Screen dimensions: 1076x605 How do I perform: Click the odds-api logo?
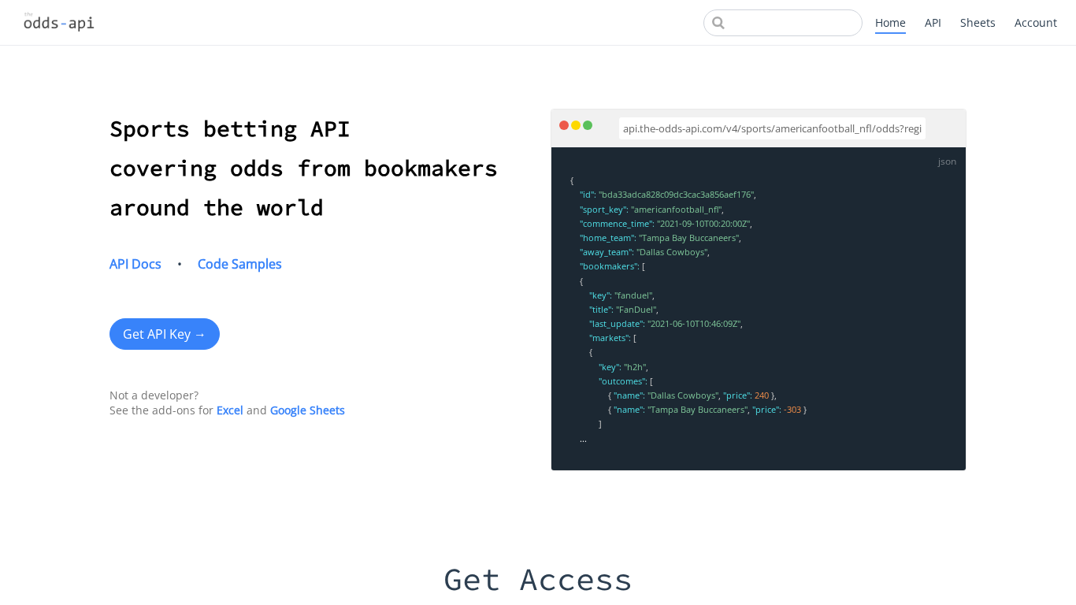pyautogui.click(x=59, y=22)
